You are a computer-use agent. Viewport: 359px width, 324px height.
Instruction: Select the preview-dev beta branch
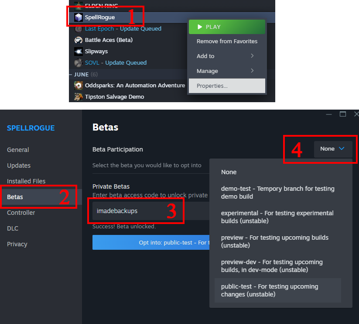[x=278, y=266]
